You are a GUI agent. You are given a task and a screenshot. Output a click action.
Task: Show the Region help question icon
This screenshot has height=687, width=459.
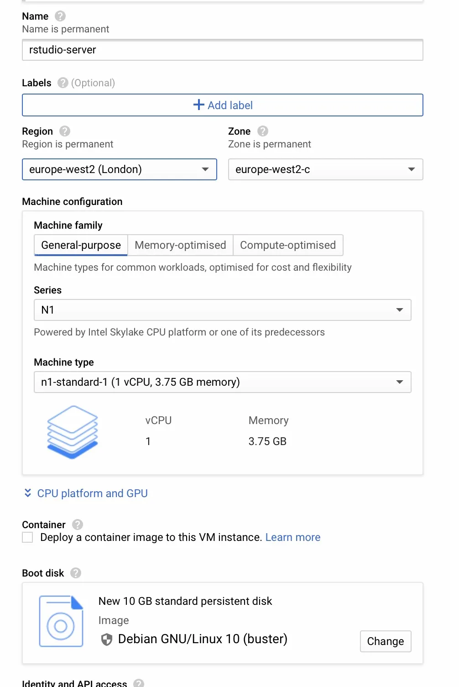65,131
